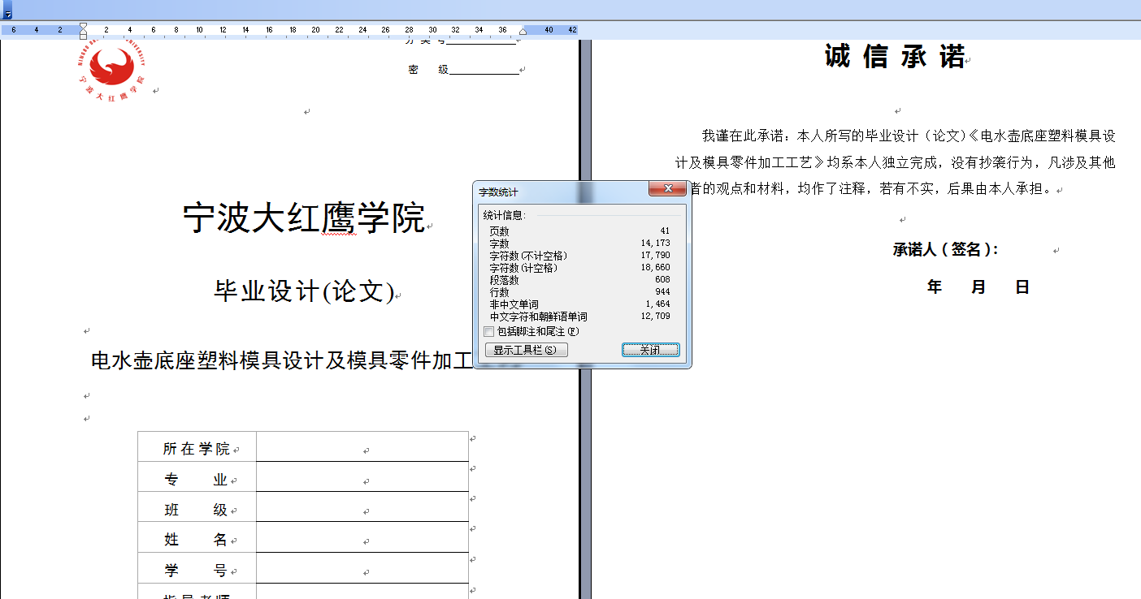
Task: Tick the 包括脚注和尾注 checkbox
Action: (x=488, y=331)
